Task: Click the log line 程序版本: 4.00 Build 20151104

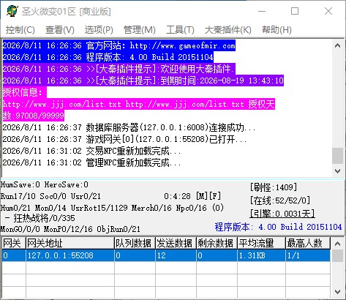Action: click(108, 57)
